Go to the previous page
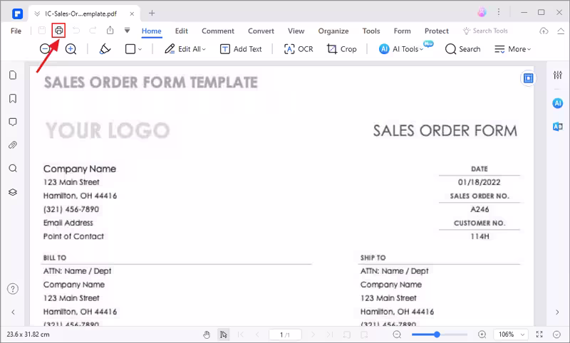The image size is (570, 343). (257, 334)
